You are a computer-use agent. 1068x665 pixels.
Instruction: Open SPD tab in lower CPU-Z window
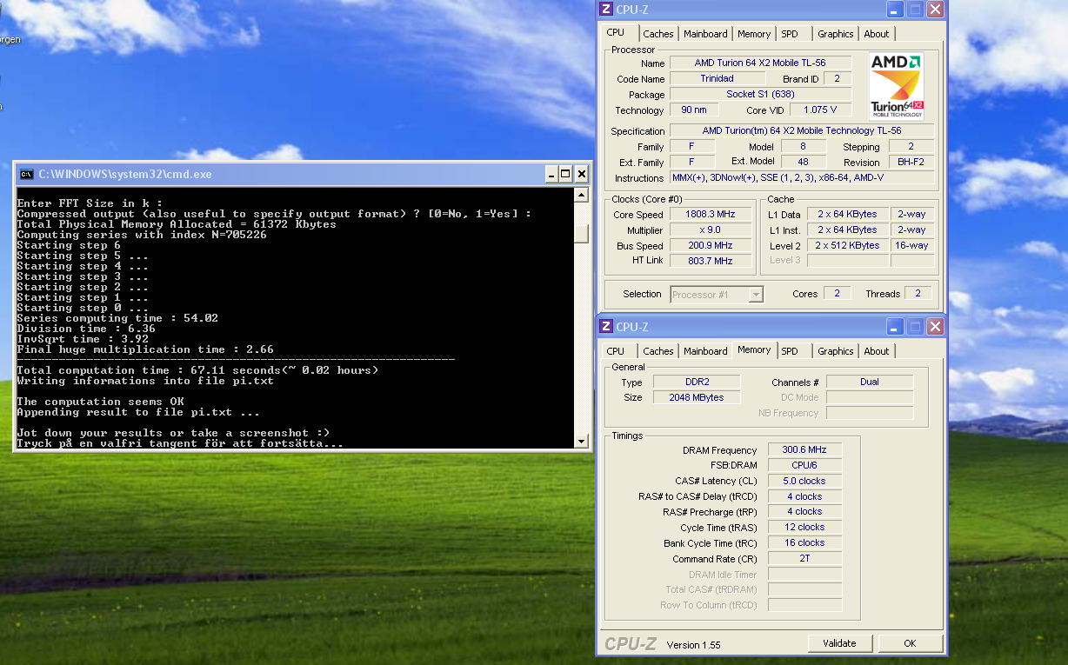790,351
